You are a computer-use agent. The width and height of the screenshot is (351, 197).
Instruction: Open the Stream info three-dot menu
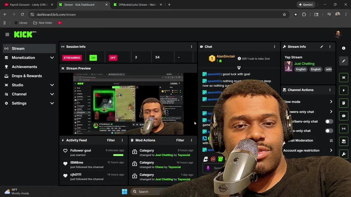[330, 47]
